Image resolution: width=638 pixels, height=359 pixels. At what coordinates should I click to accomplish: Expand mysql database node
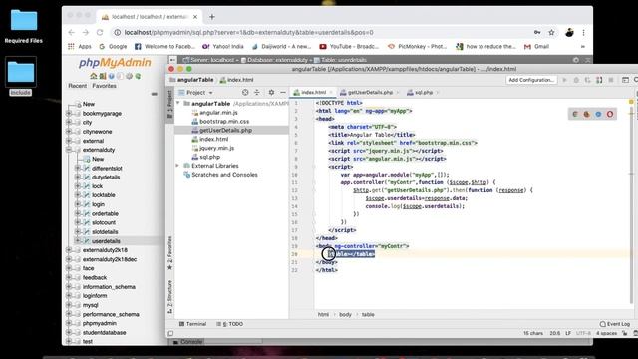coord(69,305)
